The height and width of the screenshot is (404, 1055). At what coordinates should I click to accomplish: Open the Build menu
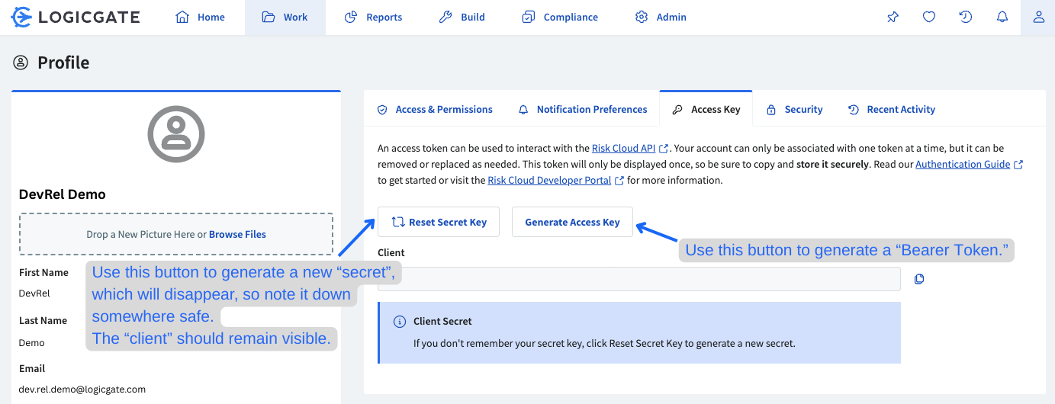[x=462, y=18]
